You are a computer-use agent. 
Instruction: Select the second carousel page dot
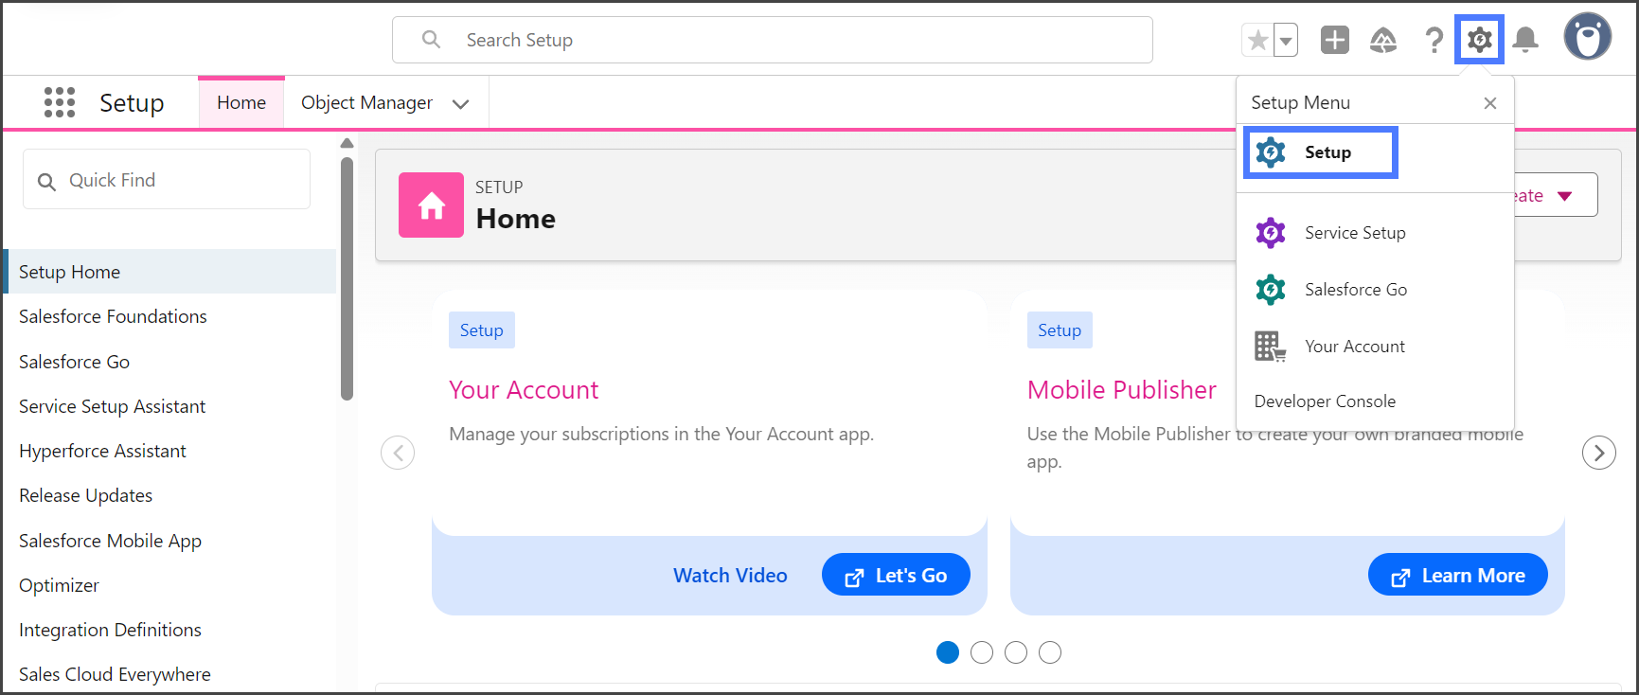pyautogui.click(x=982, y=652)
